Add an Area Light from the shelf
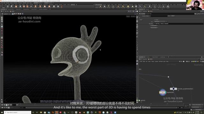The width and height of the screenshot is (204, 114). pyautogui.click(x=108, y=6)
